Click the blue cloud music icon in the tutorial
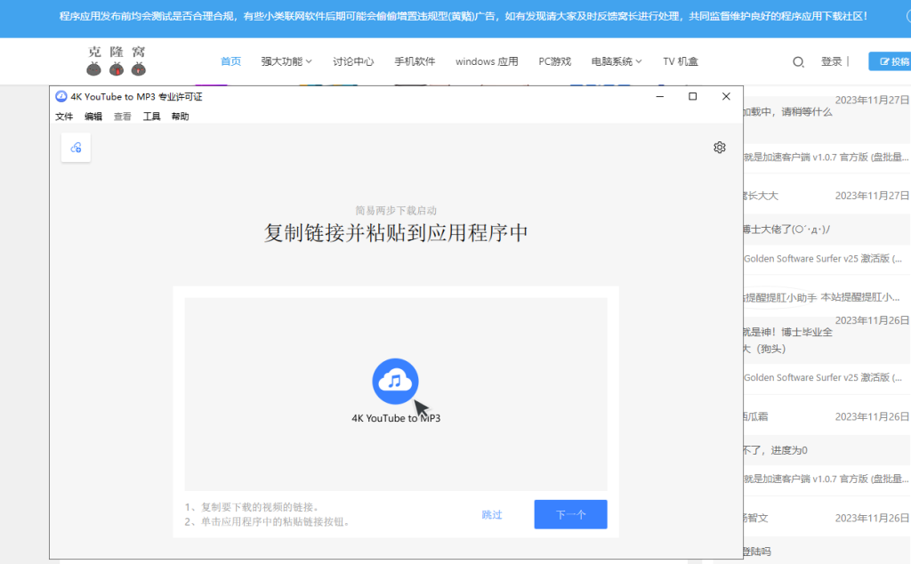 (395, 381)
